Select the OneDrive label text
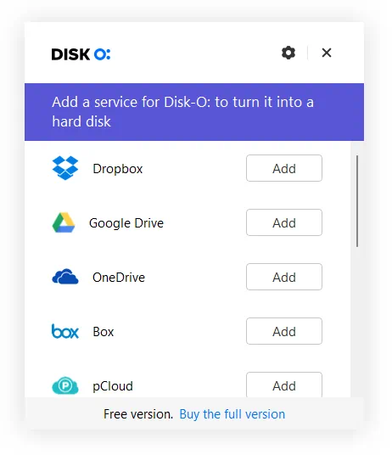392x455 pixels. tap(119, 278)
